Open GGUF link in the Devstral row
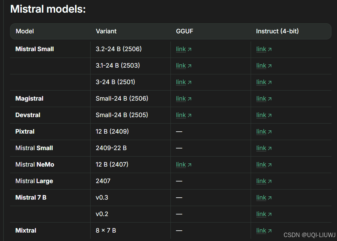337x241 pixels. pos(184,115)
